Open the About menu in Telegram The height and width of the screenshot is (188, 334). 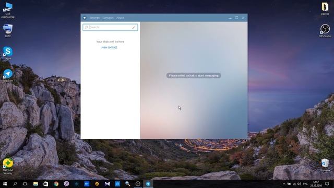tap(120, 18)
